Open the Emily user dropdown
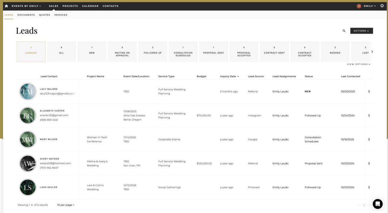The image size is (388, 213). (370, 6)
